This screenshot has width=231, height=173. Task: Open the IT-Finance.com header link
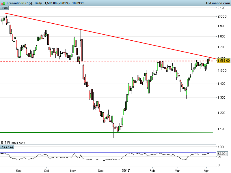218,3
